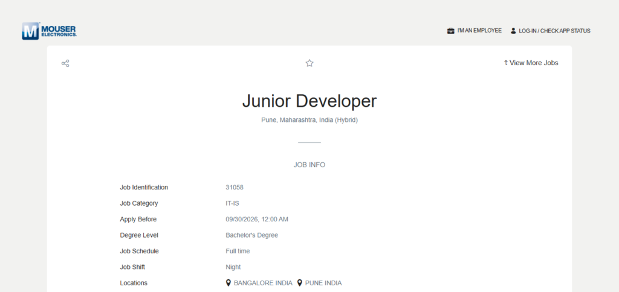Select the PUNE INDIA location

[323, 283]
